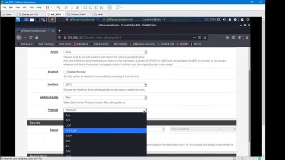Open the VMware pause button dropdown arrow
Image resolution: width=285 pixels, height=160 pixels.
coord(52,8)
